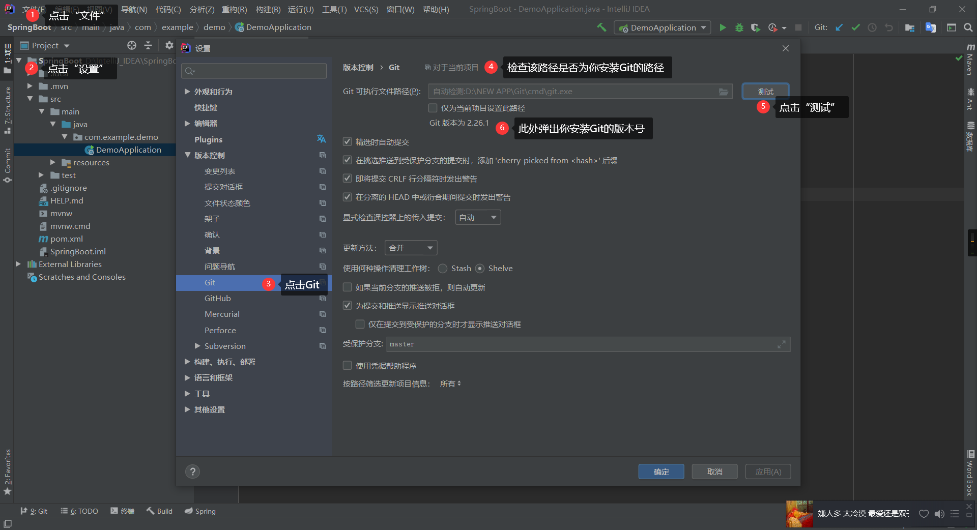The width and height of the screenshot is (977, 530).
Task: Click the Debug bug icon
Action: pos(739,27)
